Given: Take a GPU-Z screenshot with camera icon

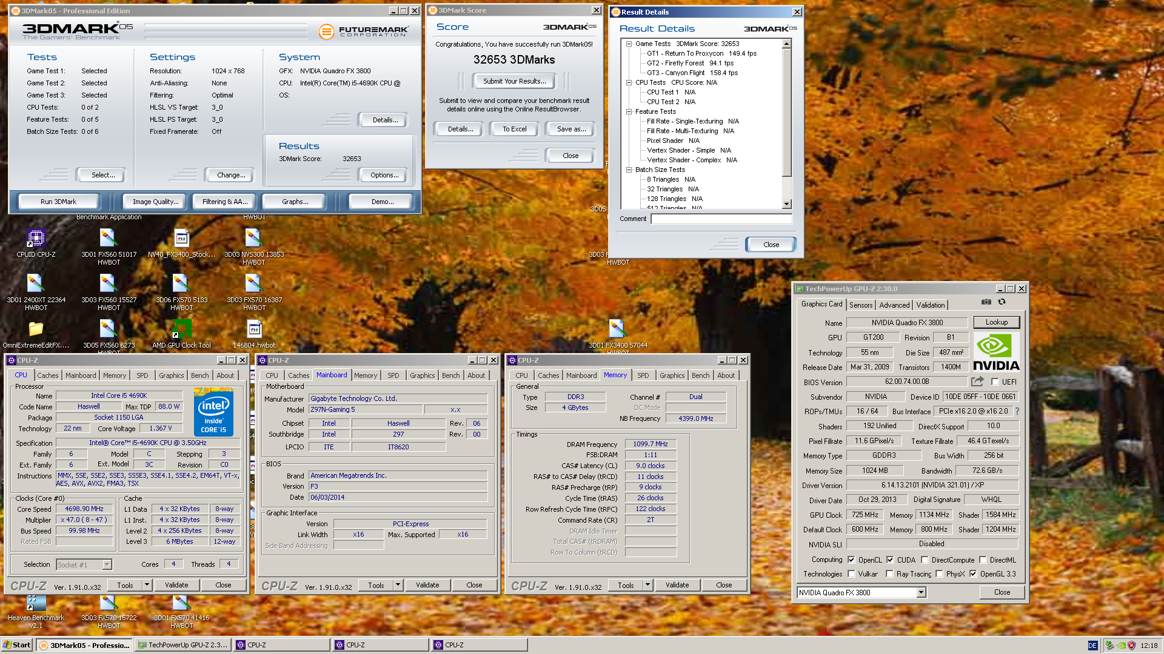Looking at the screenshot, I should point(986,302).
